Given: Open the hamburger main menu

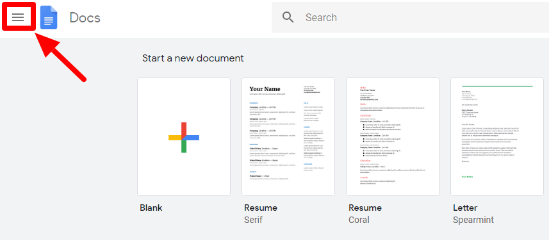Looking at the screenshot, I should (x=18, y=17).
